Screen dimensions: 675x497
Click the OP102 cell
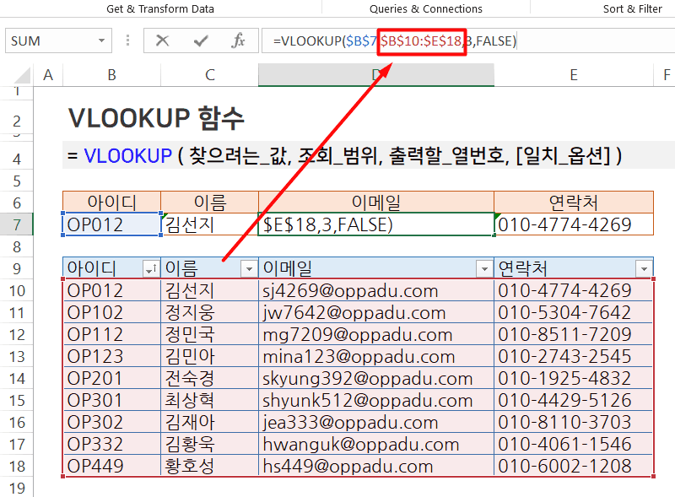[x=112, y=313]
